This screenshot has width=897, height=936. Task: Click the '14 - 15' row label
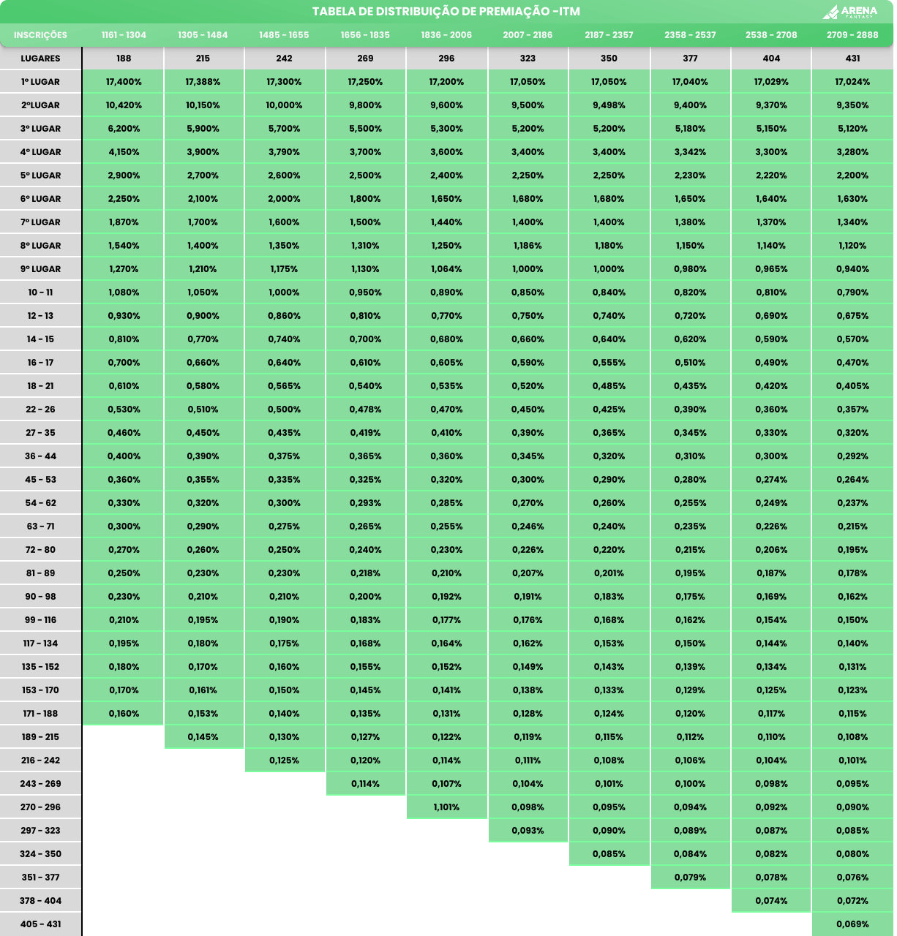click(x=40, y=339)
